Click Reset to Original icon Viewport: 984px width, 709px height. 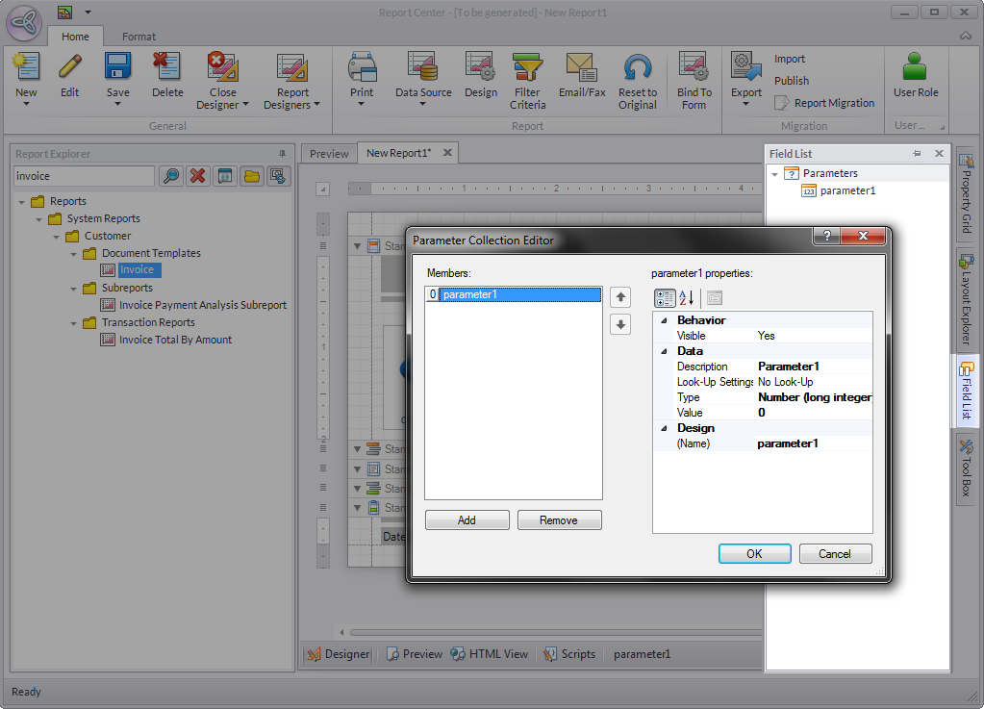tap(637, 67)
